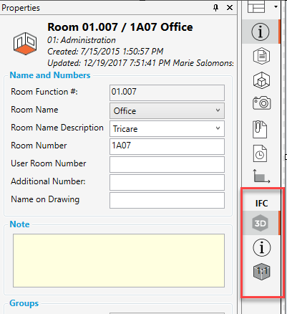Screen dimensions: 287x314
Task: Select the area dimensions axis icon
Action: pyautogui.click(x=261, y=176)
